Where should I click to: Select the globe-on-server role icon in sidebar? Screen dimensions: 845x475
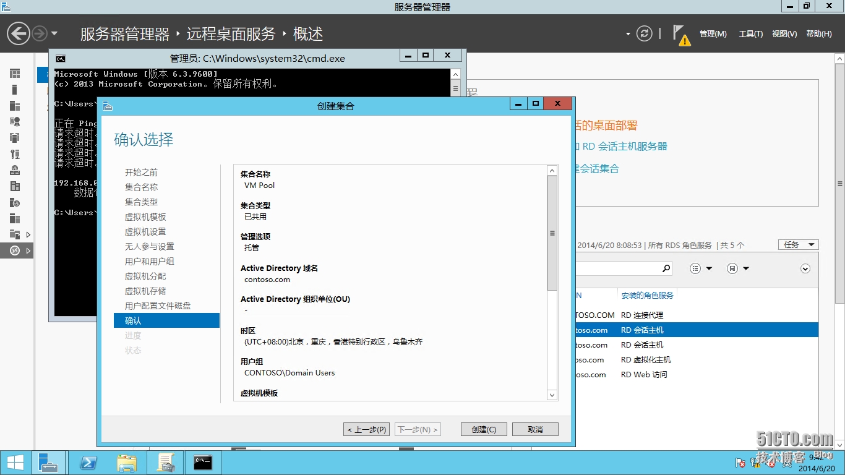click(x=15, y=170)
